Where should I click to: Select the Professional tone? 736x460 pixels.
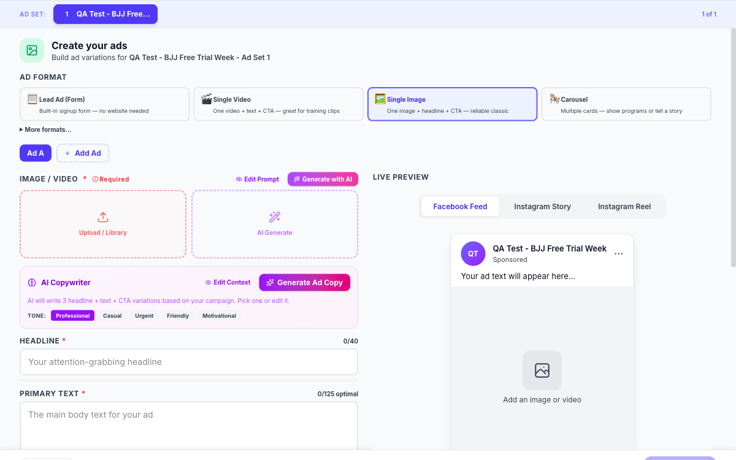coord(73,316)
